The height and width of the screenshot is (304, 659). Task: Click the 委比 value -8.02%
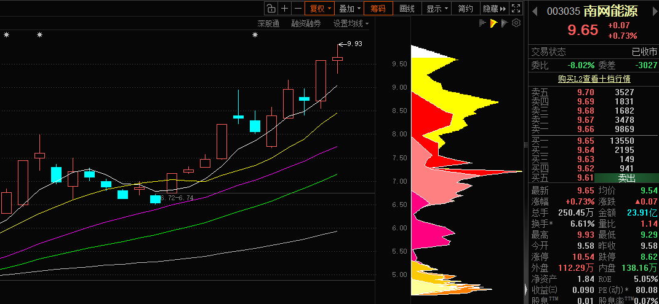click(x=581, y=66)
